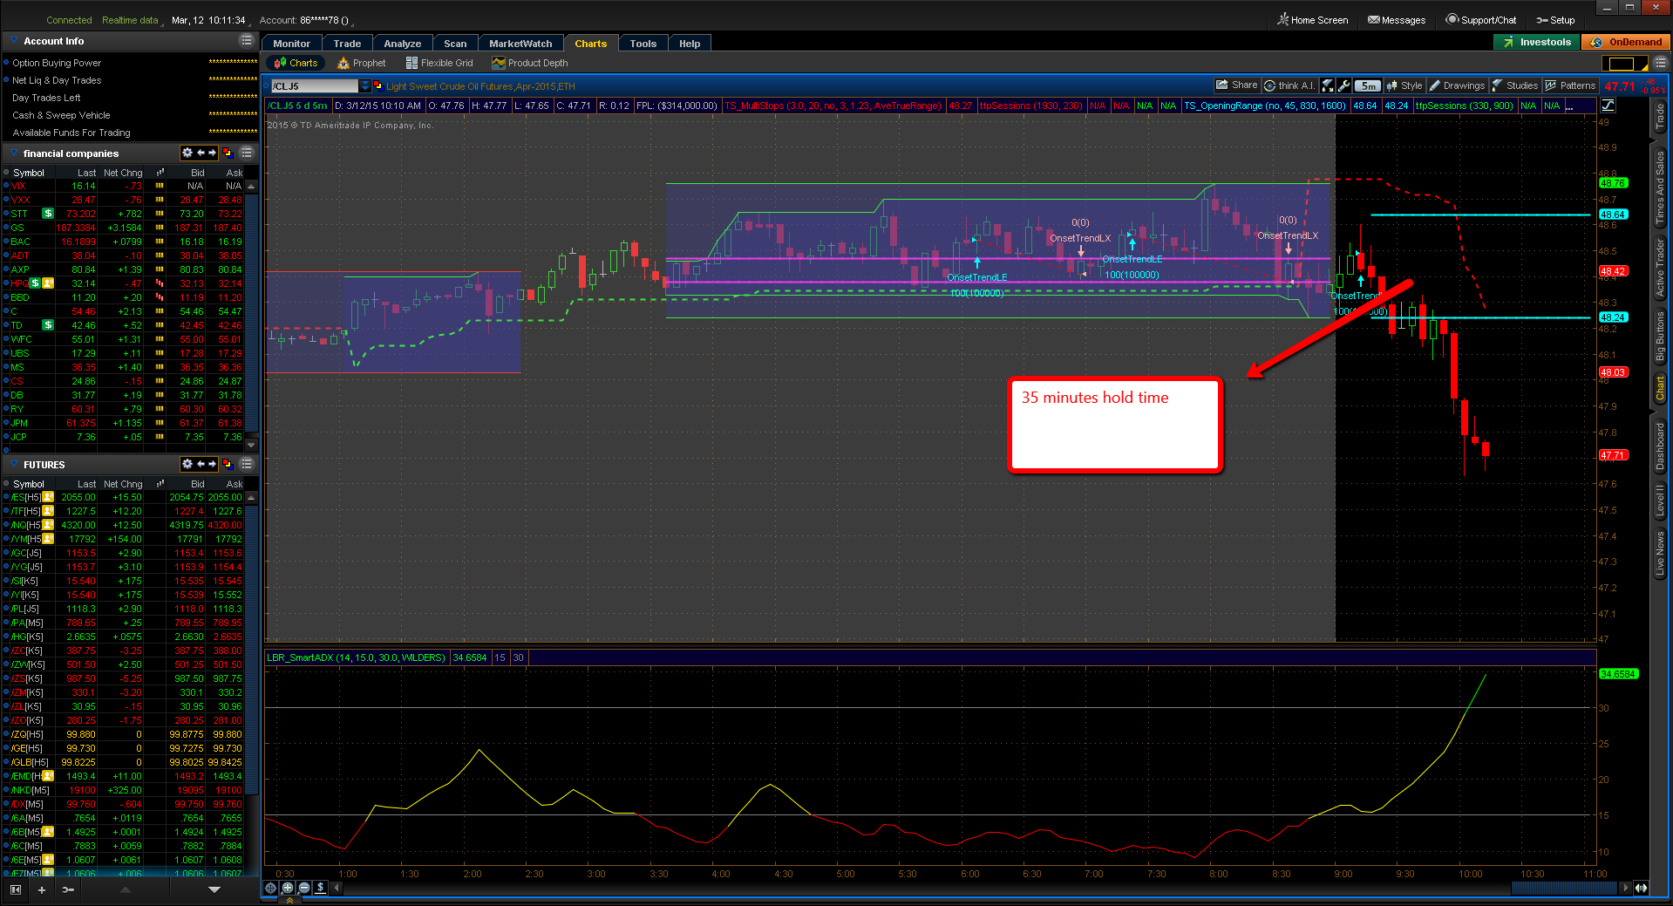Click the chart horizontal scrollbar thumb
Viewport: 1673px width, 906px height.
[1563, 888]
